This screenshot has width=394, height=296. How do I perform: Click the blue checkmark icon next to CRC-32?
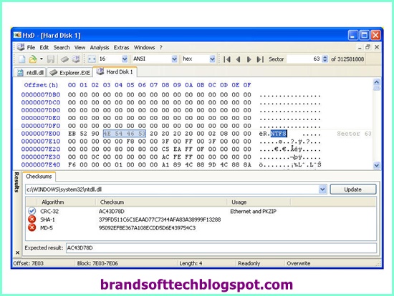coord(32,211)
